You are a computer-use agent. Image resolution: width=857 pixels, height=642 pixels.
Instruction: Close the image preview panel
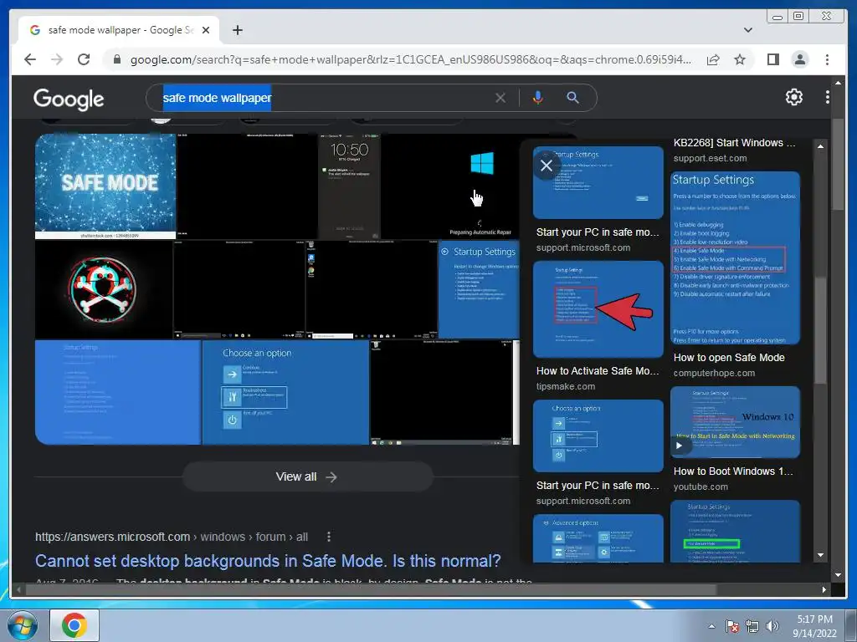coord(546,166)
